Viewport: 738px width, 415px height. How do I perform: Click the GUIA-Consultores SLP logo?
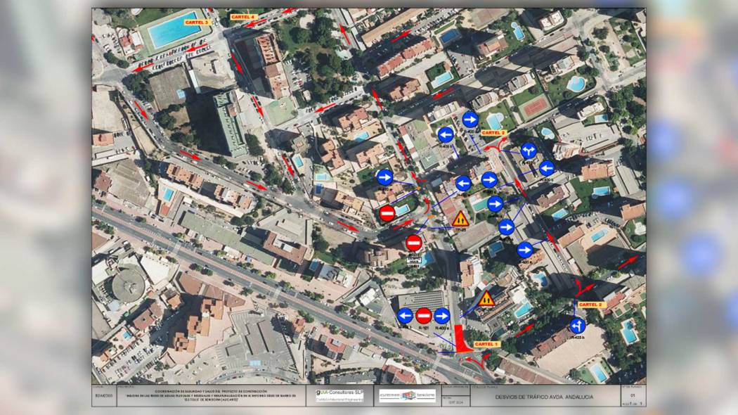340,395
